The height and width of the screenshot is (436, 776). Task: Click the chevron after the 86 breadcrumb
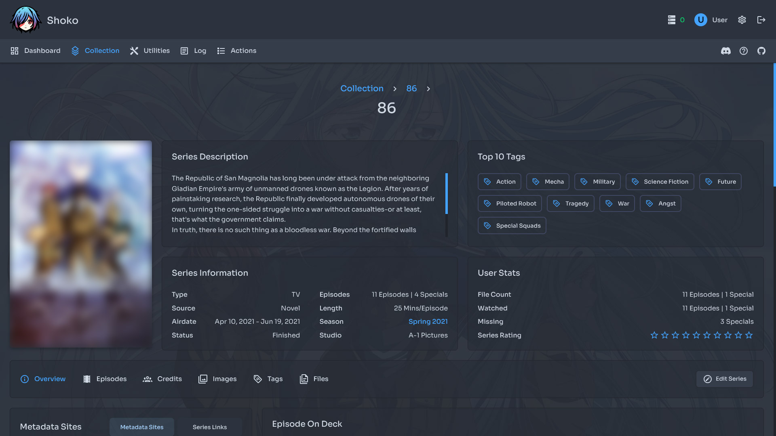click(x=428, y=89)
